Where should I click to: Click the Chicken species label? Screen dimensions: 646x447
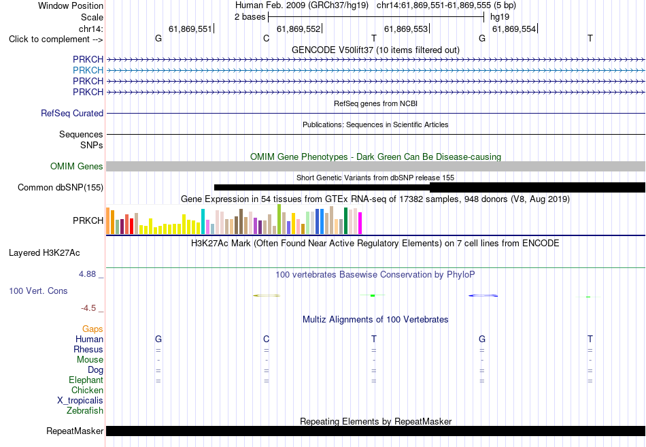point(87,390)
